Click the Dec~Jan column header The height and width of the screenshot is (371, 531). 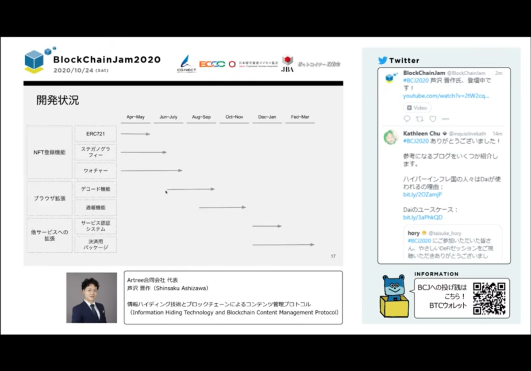pos(267,117)
